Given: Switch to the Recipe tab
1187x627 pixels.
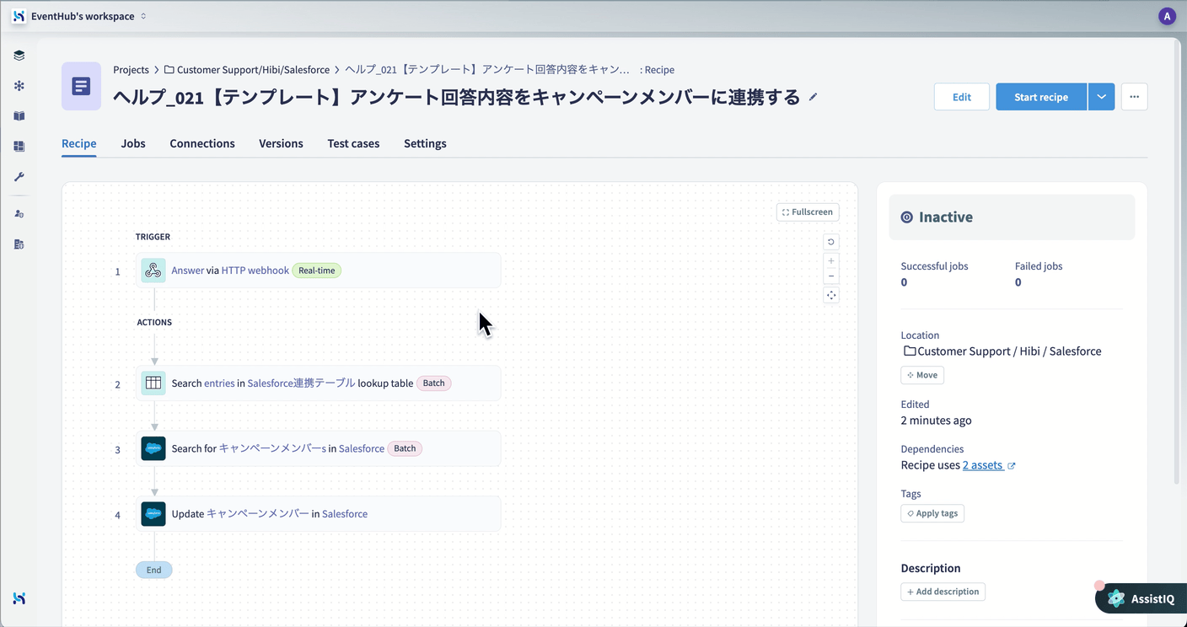Looking at the screenshot, I should point(79,143).
